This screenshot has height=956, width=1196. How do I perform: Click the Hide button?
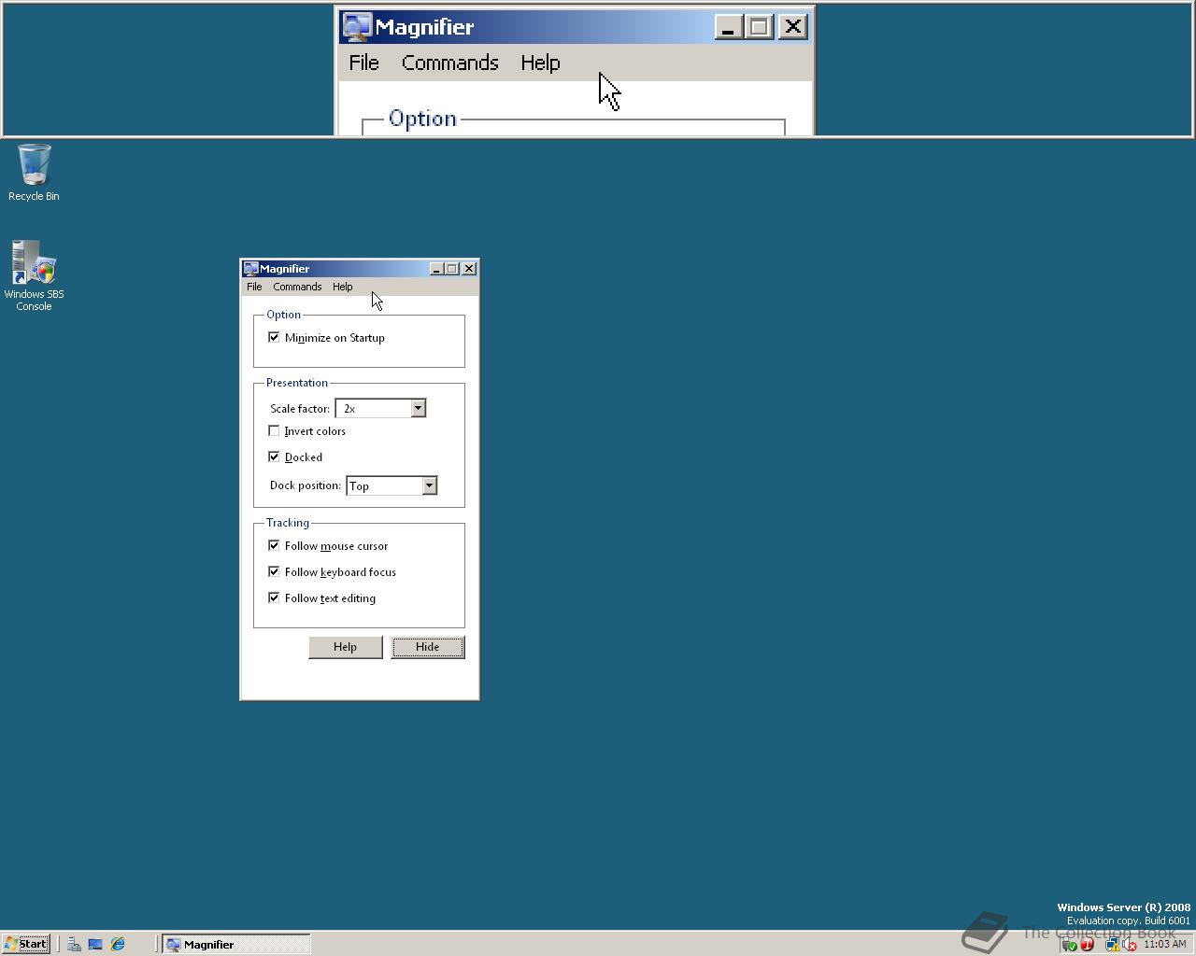tap(428, 647)
